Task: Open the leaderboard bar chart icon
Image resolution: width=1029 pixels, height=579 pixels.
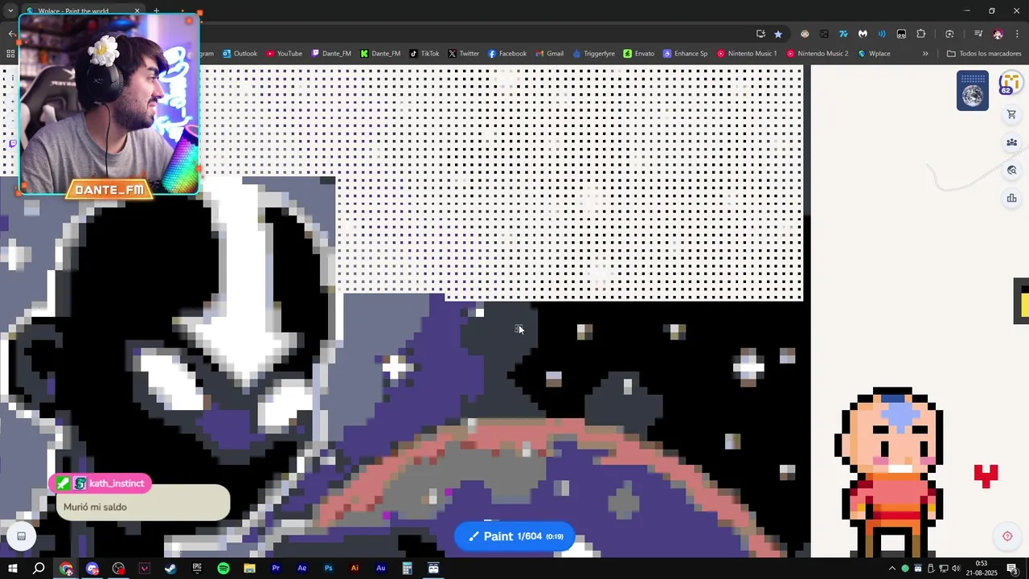Action: pyautogui.click(x=1011, y=199)
